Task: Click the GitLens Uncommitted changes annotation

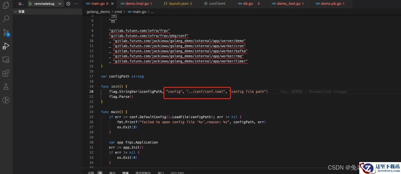Action: pyautogui.click(x=314, y=92)
